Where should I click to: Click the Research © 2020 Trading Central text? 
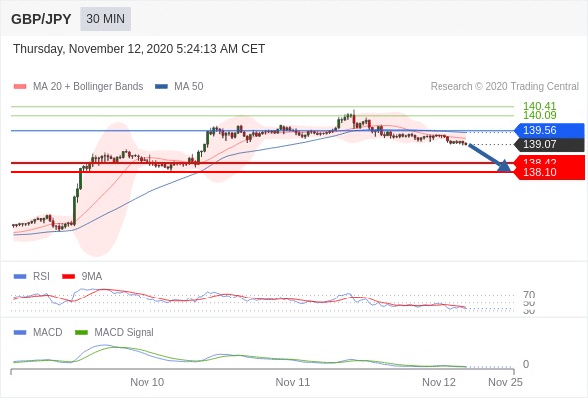coord(504,87)
